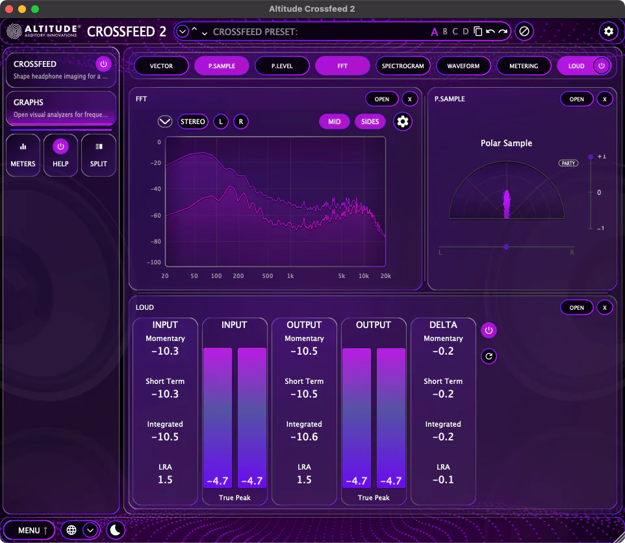Select previous preset up arrow
625x543 pixels.
click(x=194, y=29)
